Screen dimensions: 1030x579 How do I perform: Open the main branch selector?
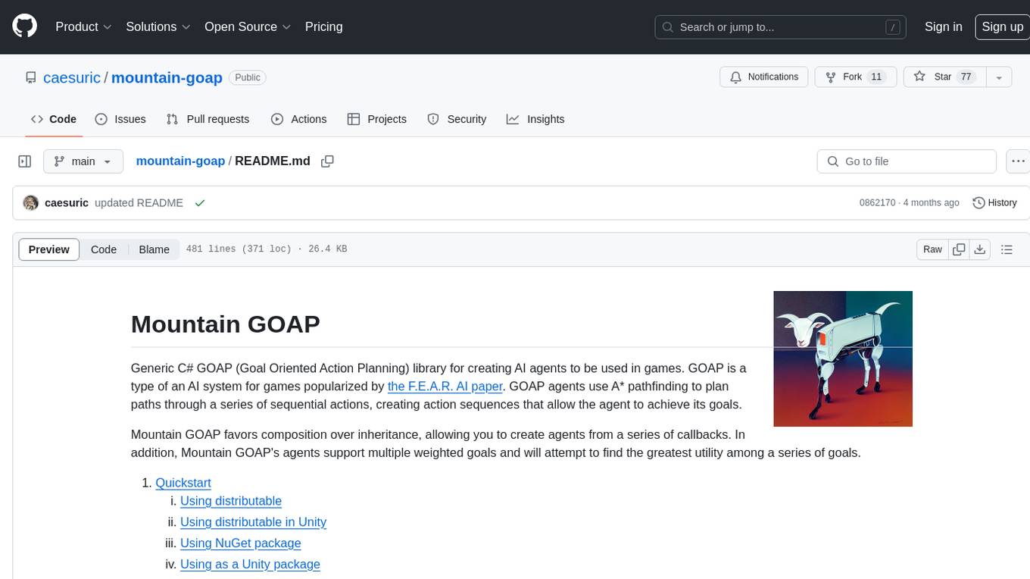point(83,161)
